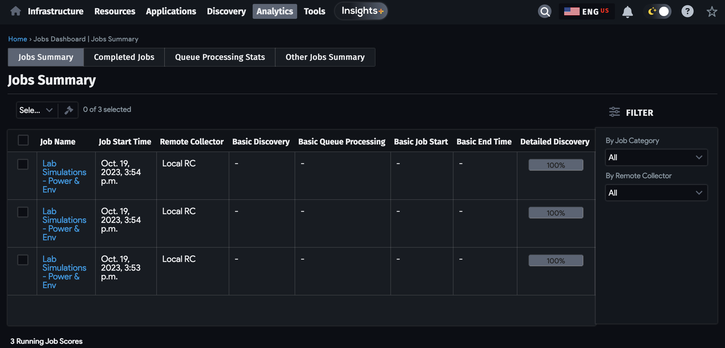725x348 pixels.
Task: Open the Analytics menu
Action: (275, 11)
